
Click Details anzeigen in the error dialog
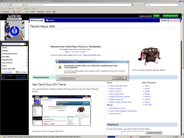[67, 78]
